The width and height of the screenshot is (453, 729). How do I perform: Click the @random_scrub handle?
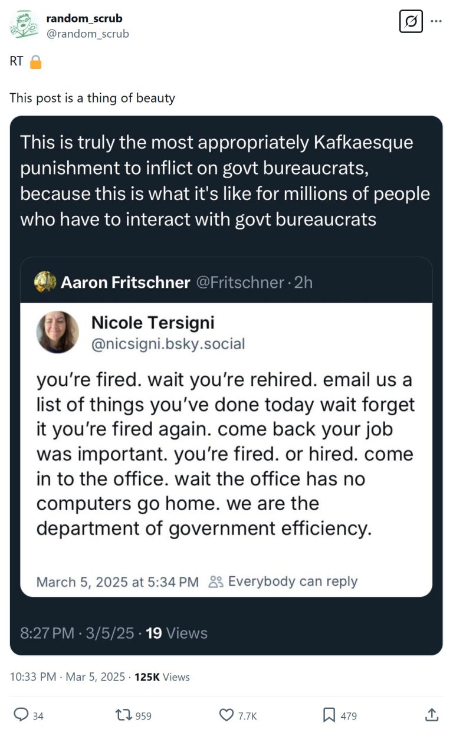87,34
